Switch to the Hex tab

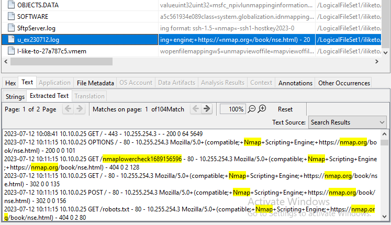coord(10,83)
